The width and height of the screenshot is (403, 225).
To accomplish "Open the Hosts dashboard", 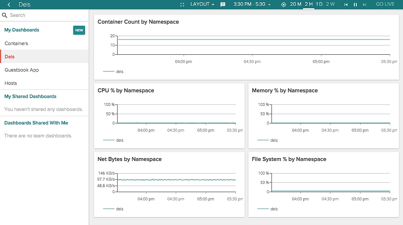I will [x=44, y=83].
